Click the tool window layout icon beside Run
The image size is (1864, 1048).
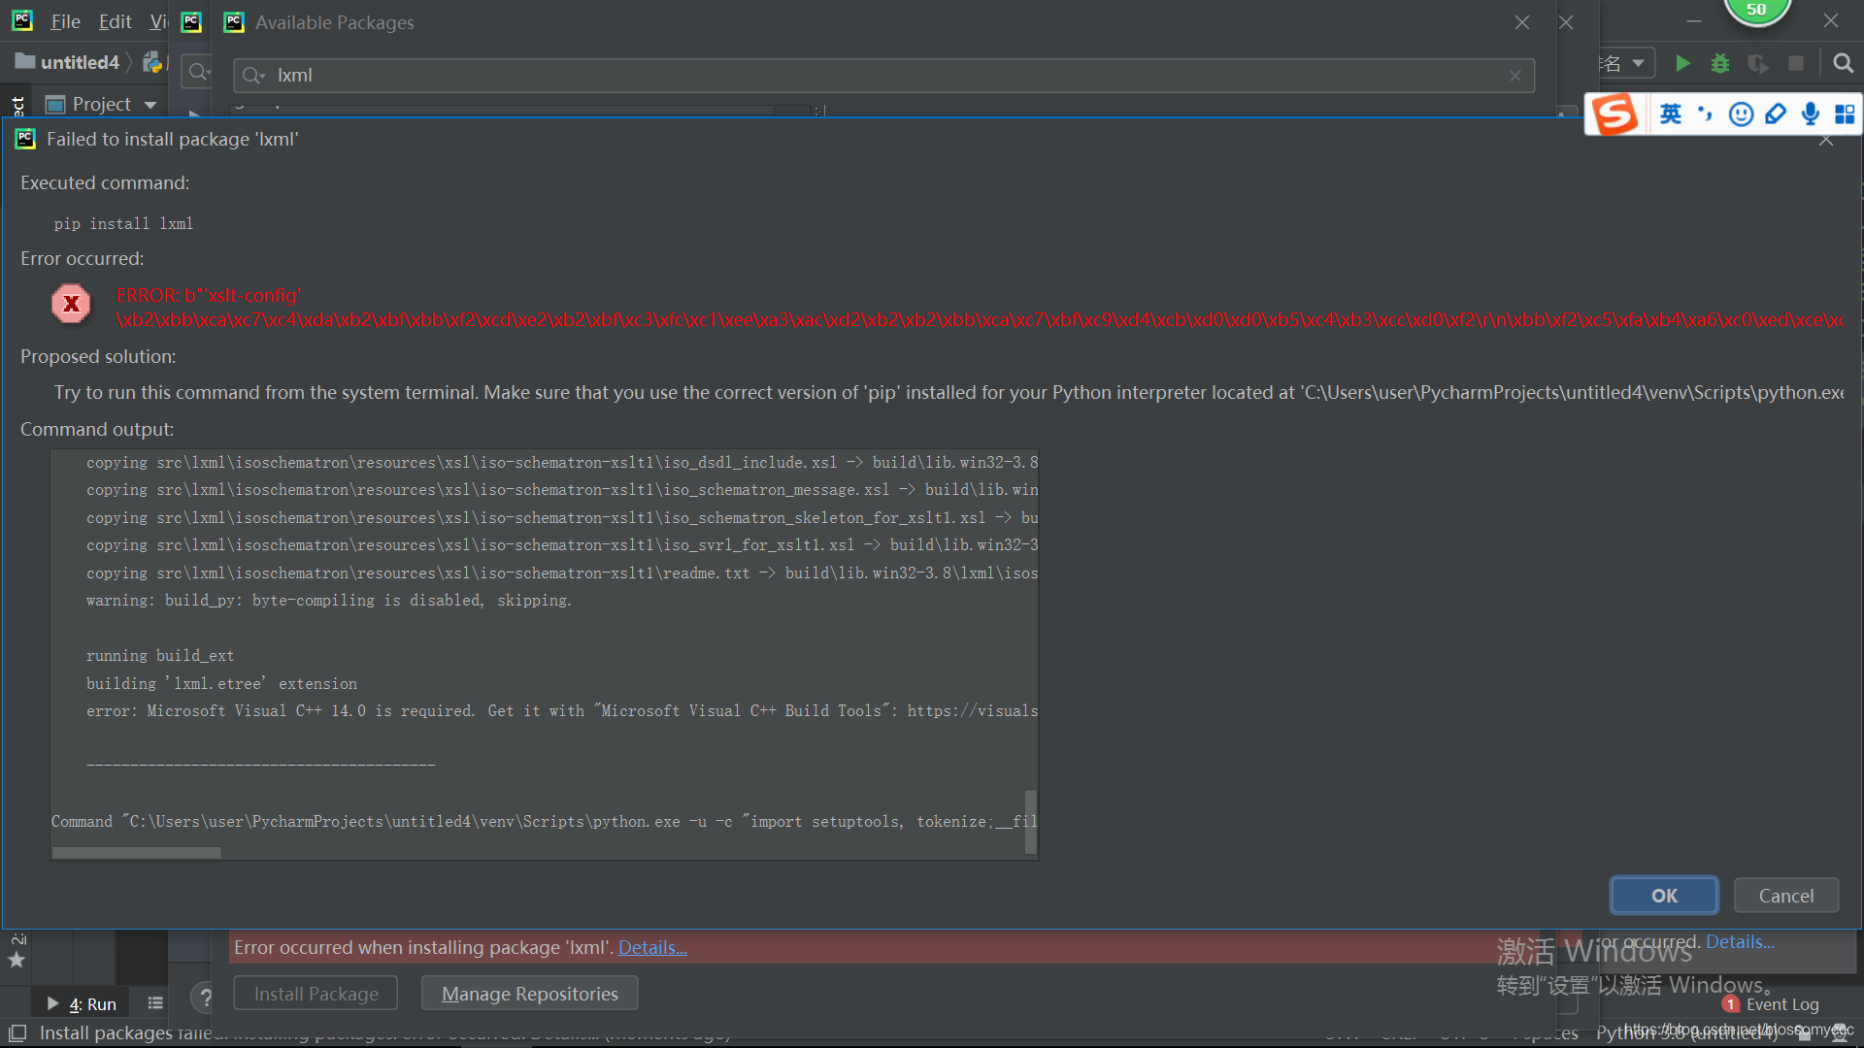[x=155, y=1003]
